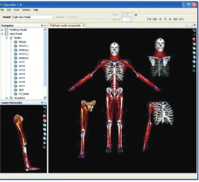Click the Time value field
199x182 pixels.
[x=127, y=14]
